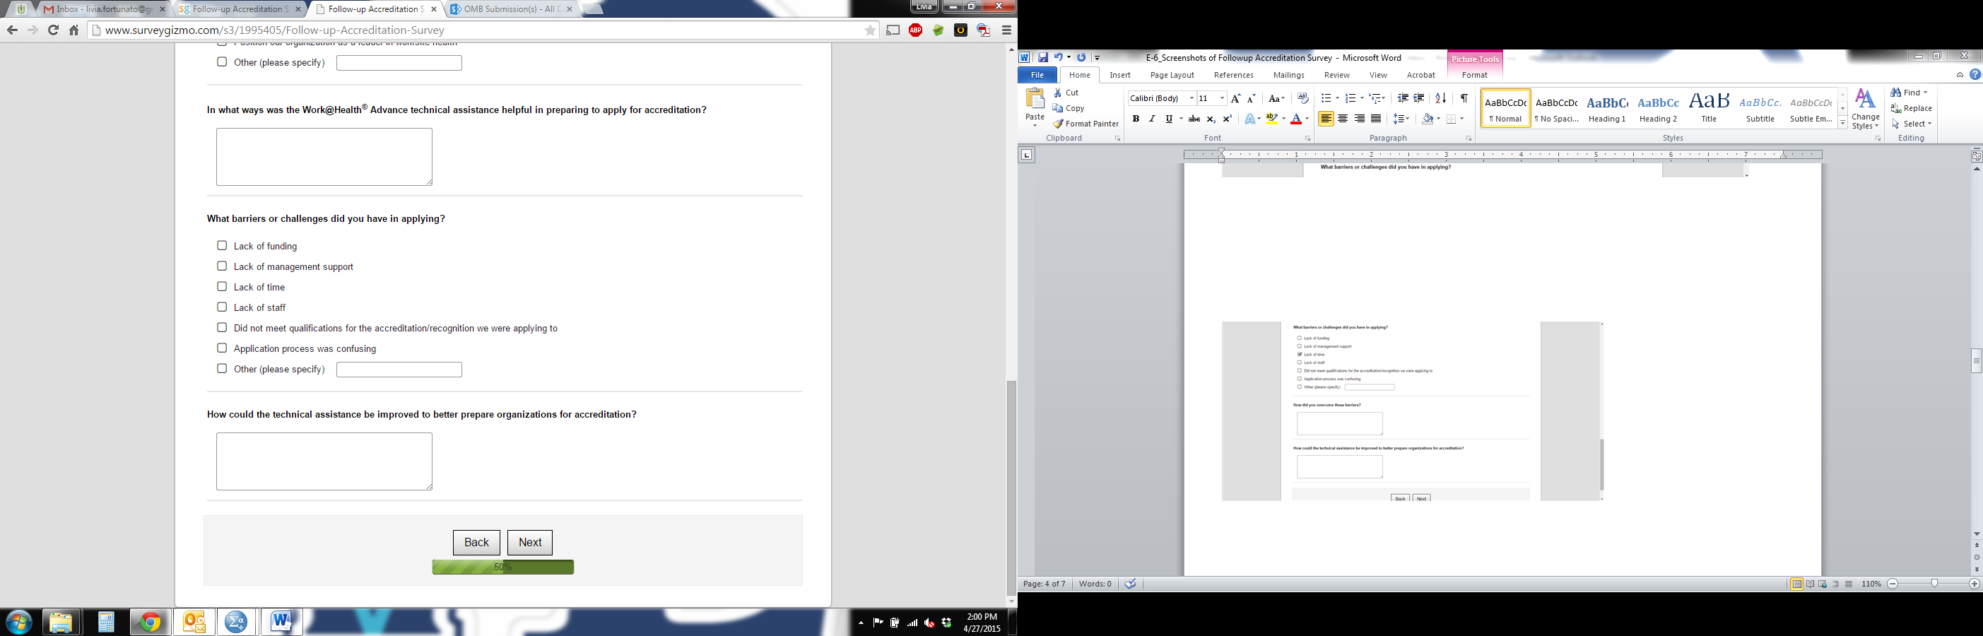Apply Bold formatting in Word
This screenshot has height=636, width=1983.
[x=1136, y=119]
